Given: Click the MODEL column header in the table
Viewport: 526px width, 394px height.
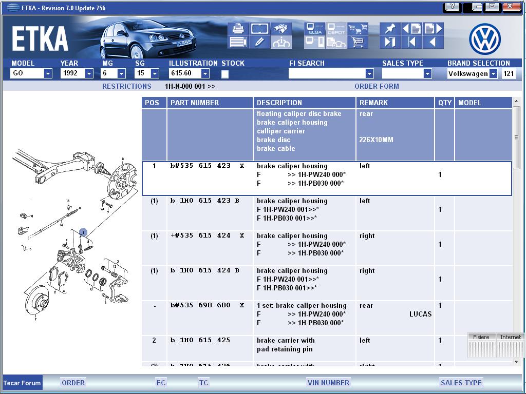Looking at the screenshot, I should [483, 103].
